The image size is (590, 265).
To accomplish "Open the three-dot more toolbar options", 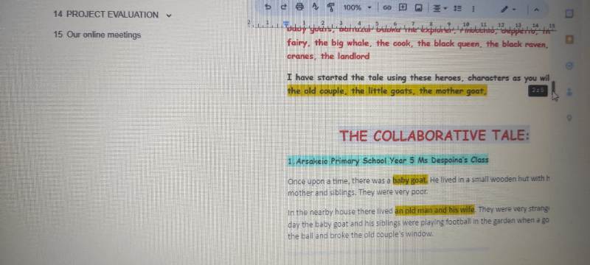I will (x=473, y=8).
